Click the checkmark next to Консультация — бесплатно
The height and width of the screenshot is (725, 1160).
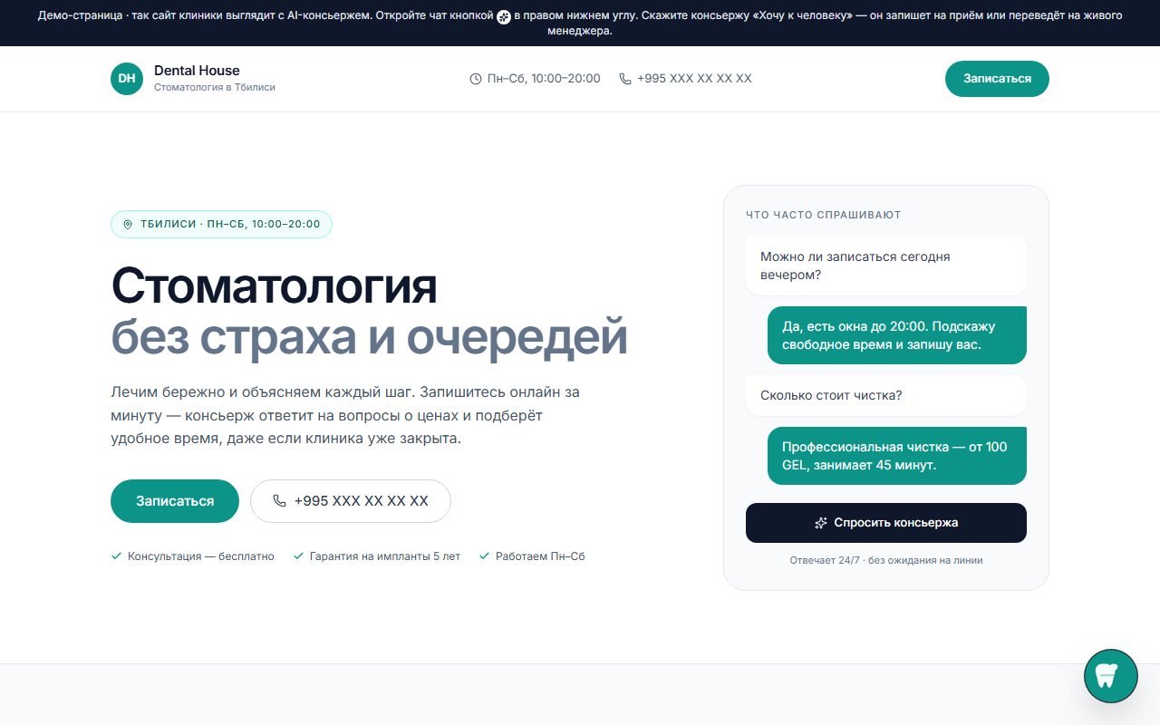click(116, 556)
